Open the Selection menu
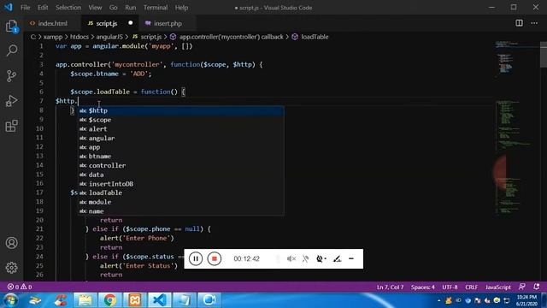Screen dimensions: 547x308 coord(68,8)
